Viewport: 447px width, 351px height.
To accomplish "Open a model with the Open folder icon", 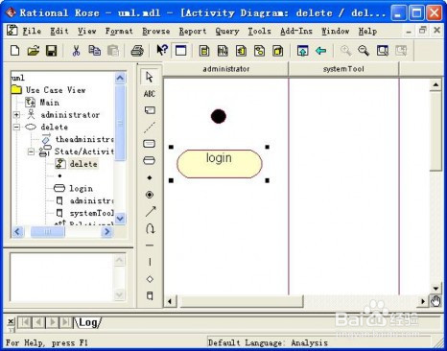I will pos(33,51).
